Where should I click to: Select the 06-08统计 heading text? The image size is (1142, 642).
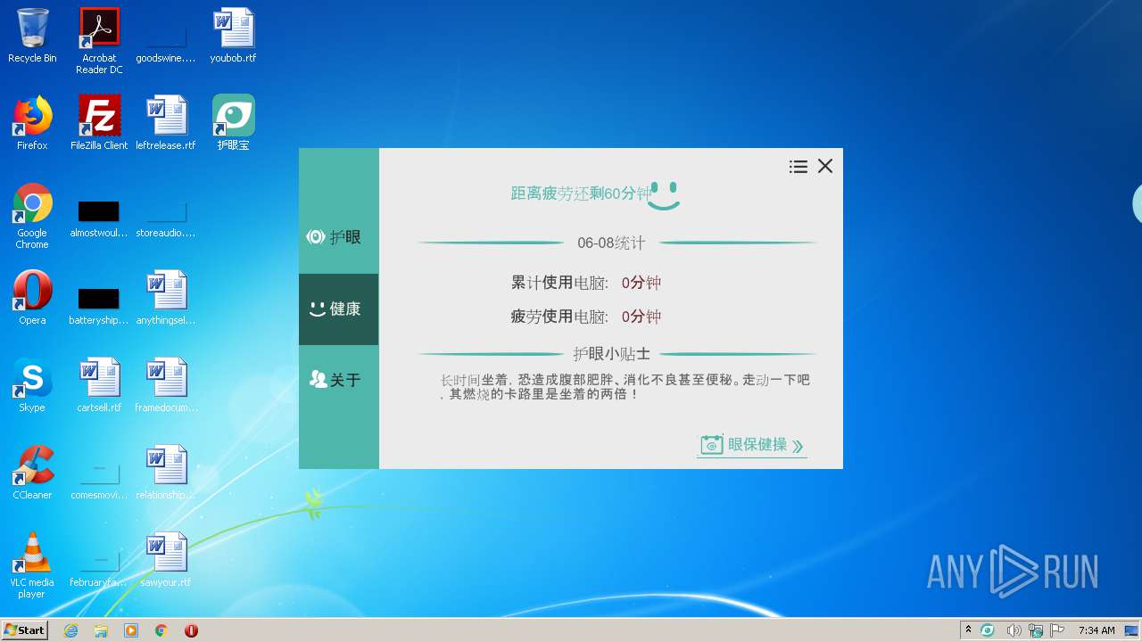click(x=611, y=243)
